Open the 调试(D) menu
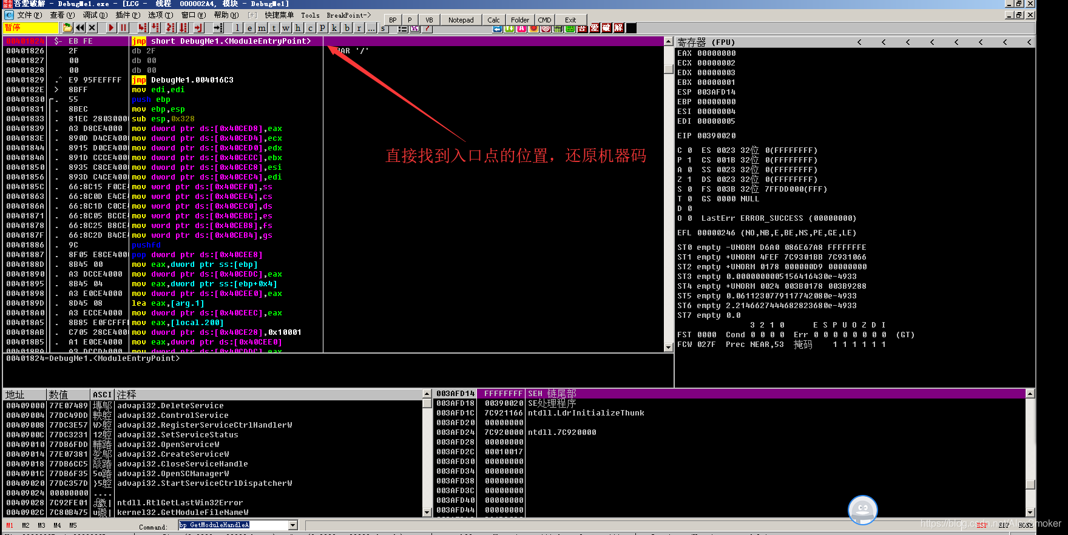1068x535 pixels. click(x=95, y=15)
